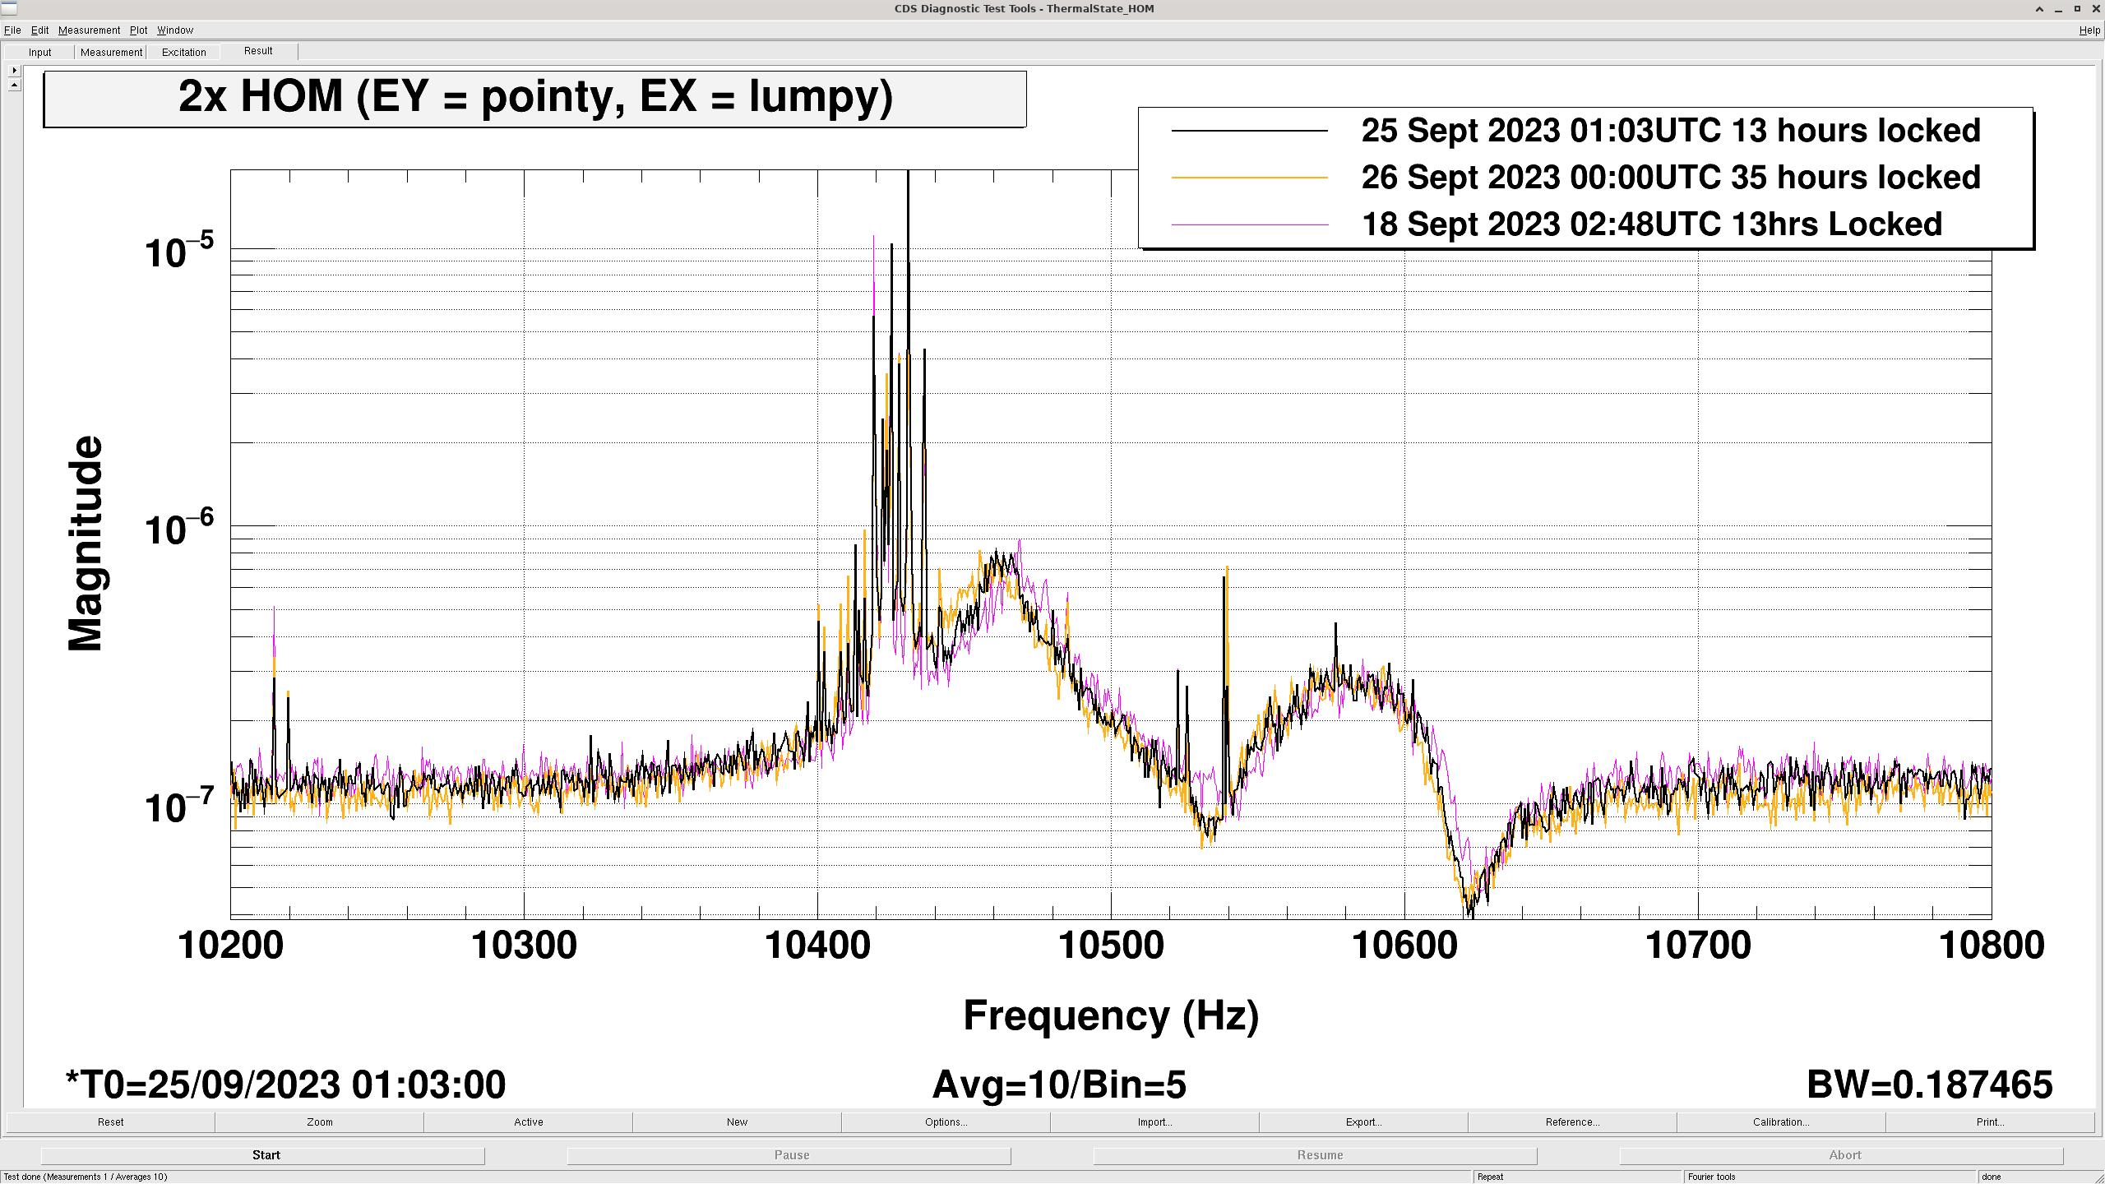
Task: Open the File menu
Action: [12, 30]
